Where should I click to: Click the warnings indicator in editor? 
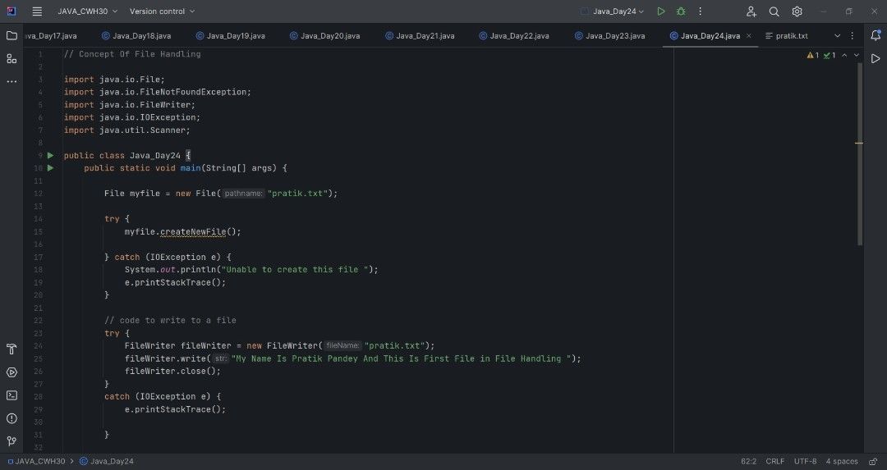[813, 55]
